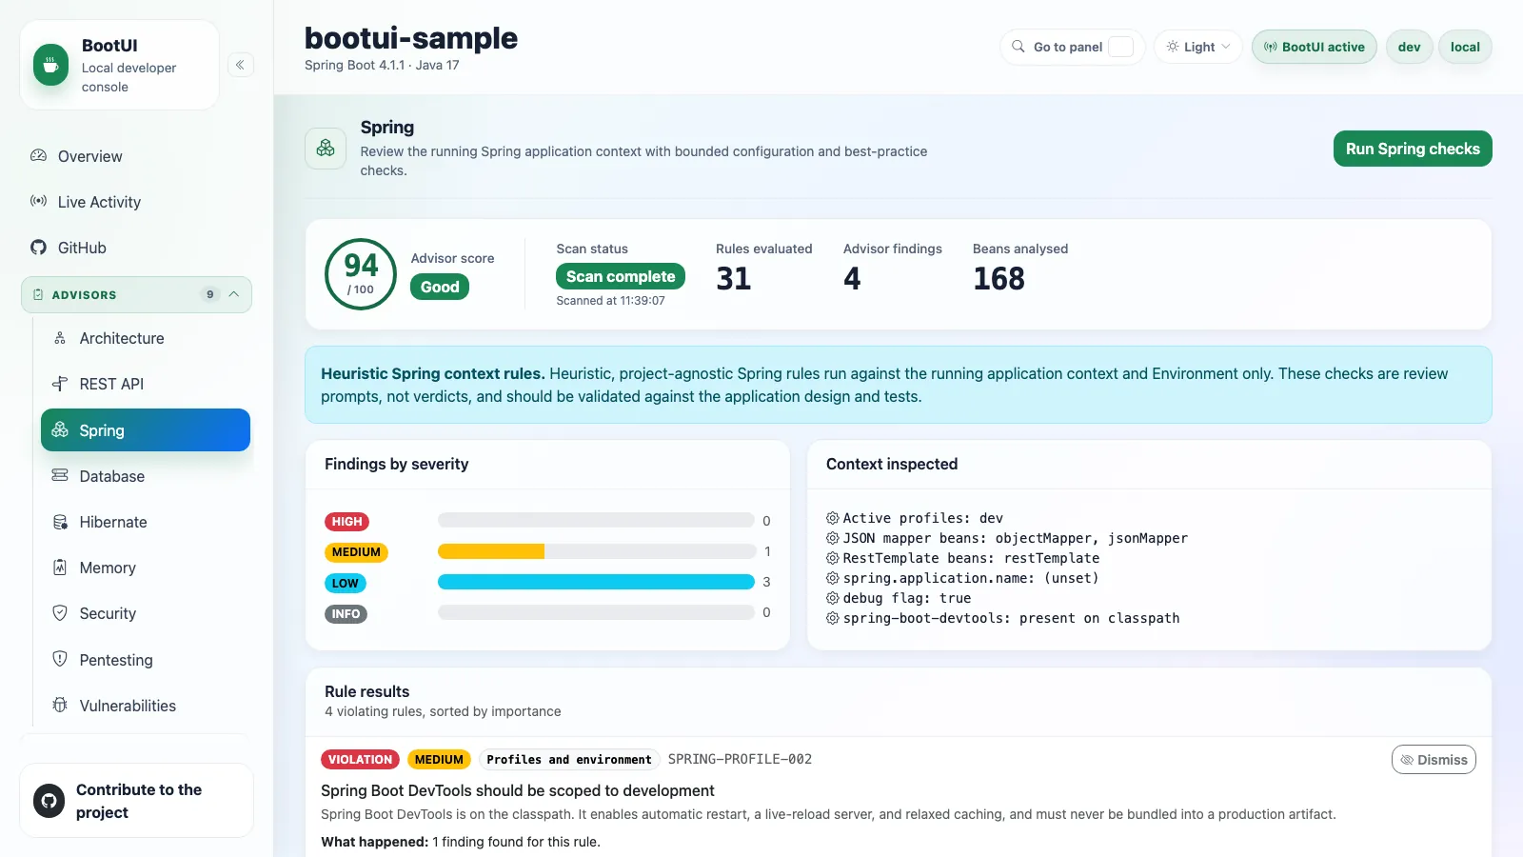This screenshot has width=1523, height=857.
Task: Click the Good score badge
Action: tap(440, 287)
